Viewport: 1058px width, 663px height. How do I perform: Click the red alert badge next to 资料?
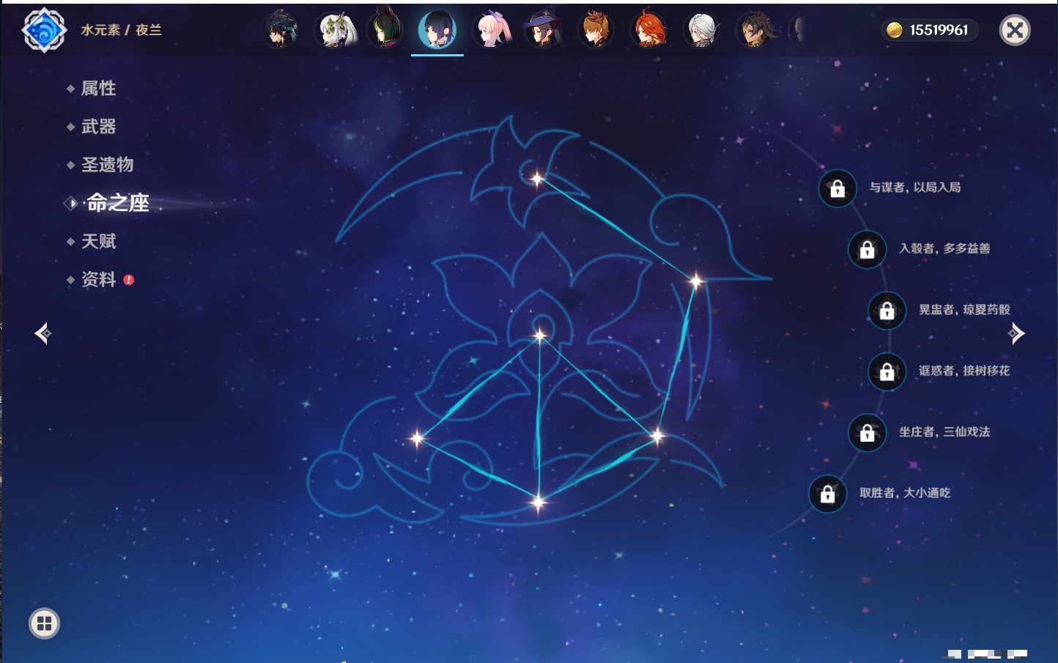(x=129, y=280)
